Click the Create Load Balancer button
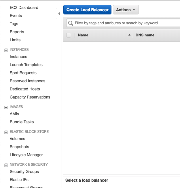This screenshot has height=188, width=180. [87, 10]
